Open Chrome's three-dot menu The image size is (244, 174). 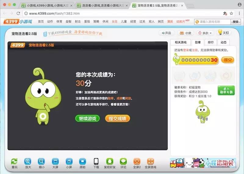[239, 13]
